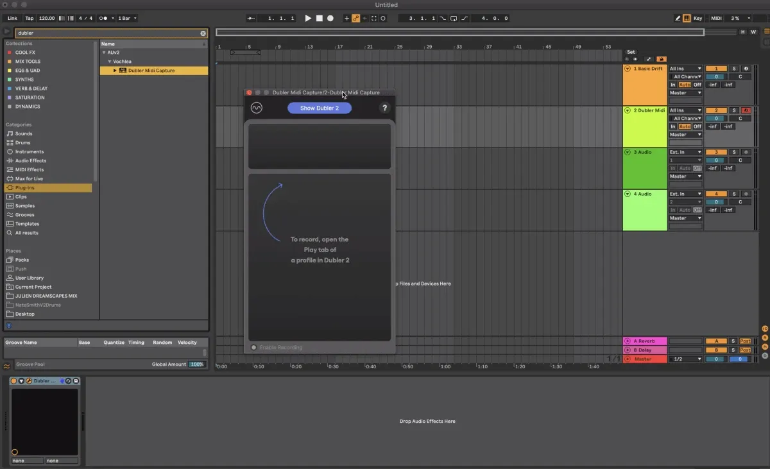Click the Next Locator arrow under Set

pos(635,59)
